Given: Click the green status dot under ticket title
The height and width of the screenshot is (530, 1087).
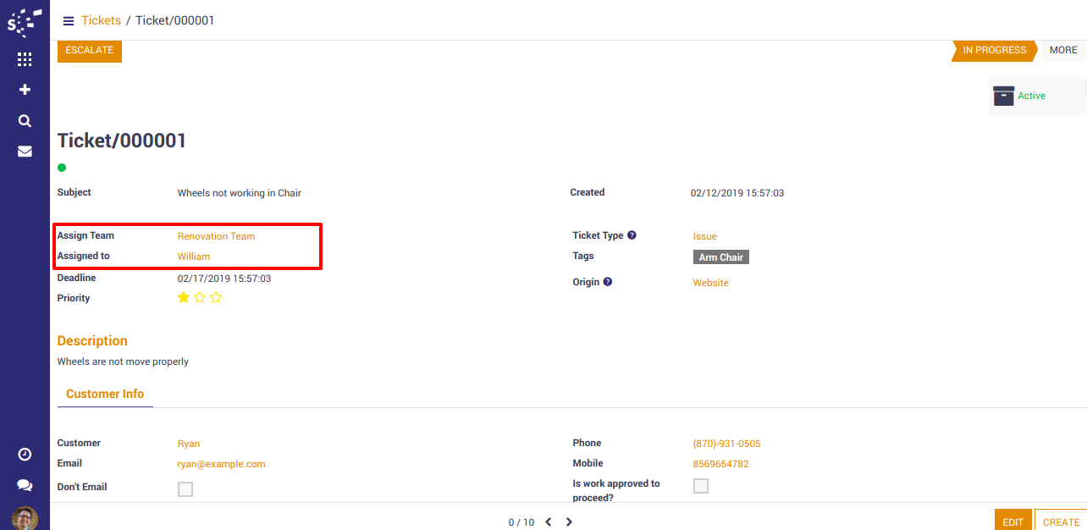Looking at the screenshot, I should 62,168.
